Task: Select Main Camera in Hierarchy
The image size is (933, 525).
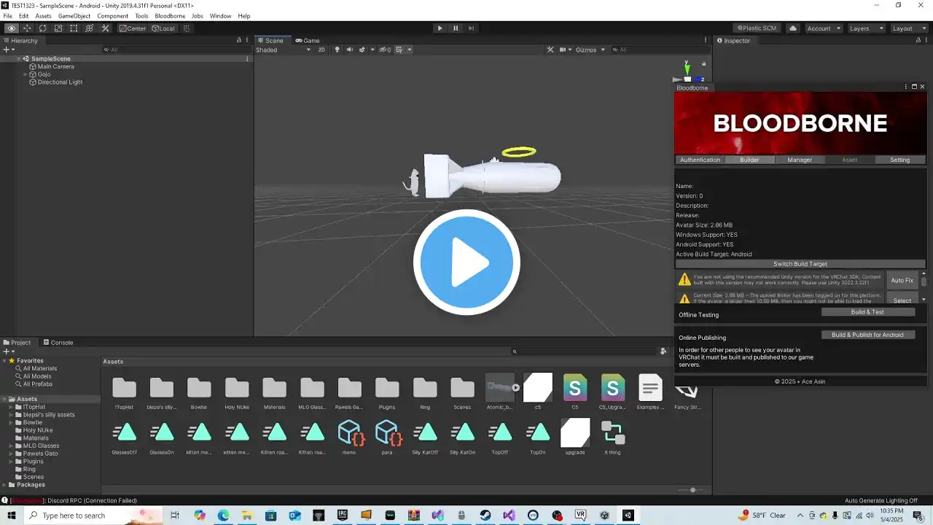Action: tap(55, 66)
